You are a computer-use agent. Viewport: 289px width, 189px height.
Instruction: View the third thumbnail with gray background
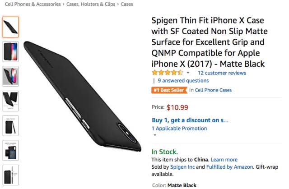[10, 76]
